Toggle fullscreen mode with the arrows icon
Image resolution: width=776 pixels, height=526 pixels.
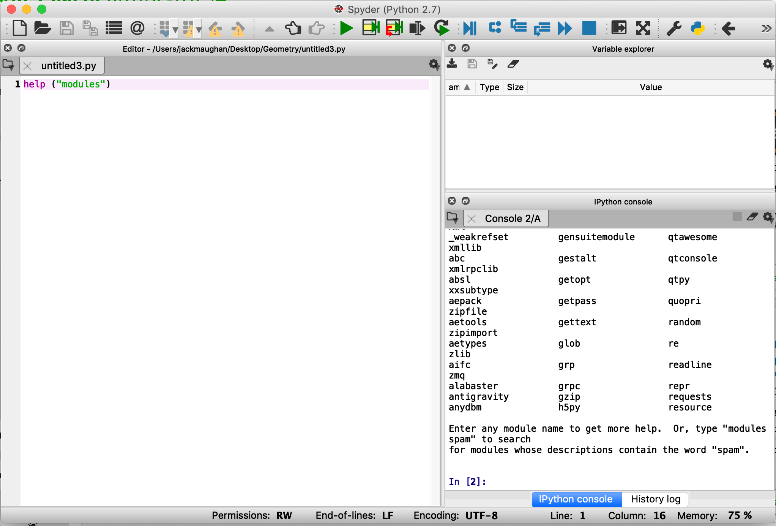coord(643,28)
